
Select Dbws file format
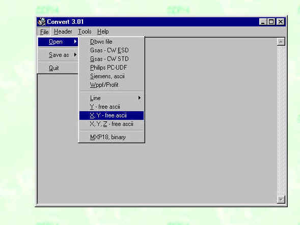coord(112,42)
